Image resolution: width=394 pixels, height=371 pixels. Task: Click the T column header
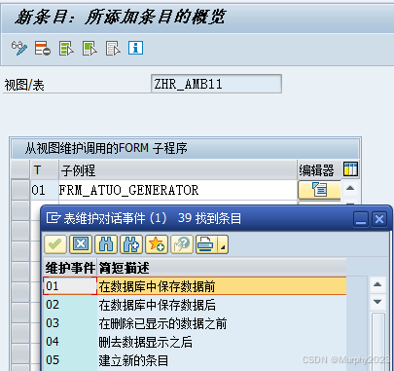point(45,169)
